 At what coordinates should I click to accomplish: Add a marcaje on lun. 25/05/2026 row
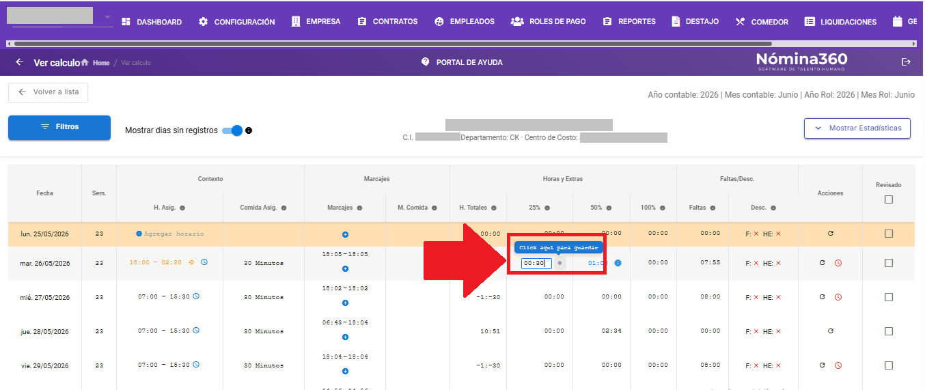(345, 234)
